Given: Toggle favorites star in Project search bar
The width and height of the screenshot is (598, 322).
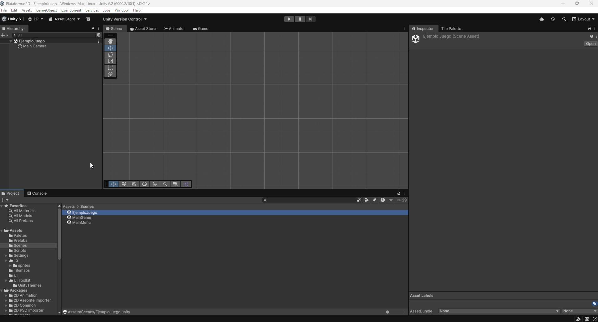Looking at the screenshot, I should (x=391, y=200).
